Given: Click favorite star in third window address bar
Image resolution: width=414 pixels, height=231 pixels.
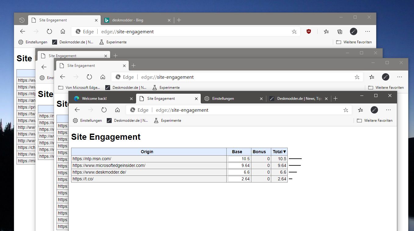Looking at the screenshot, I should tap(357, 77).
